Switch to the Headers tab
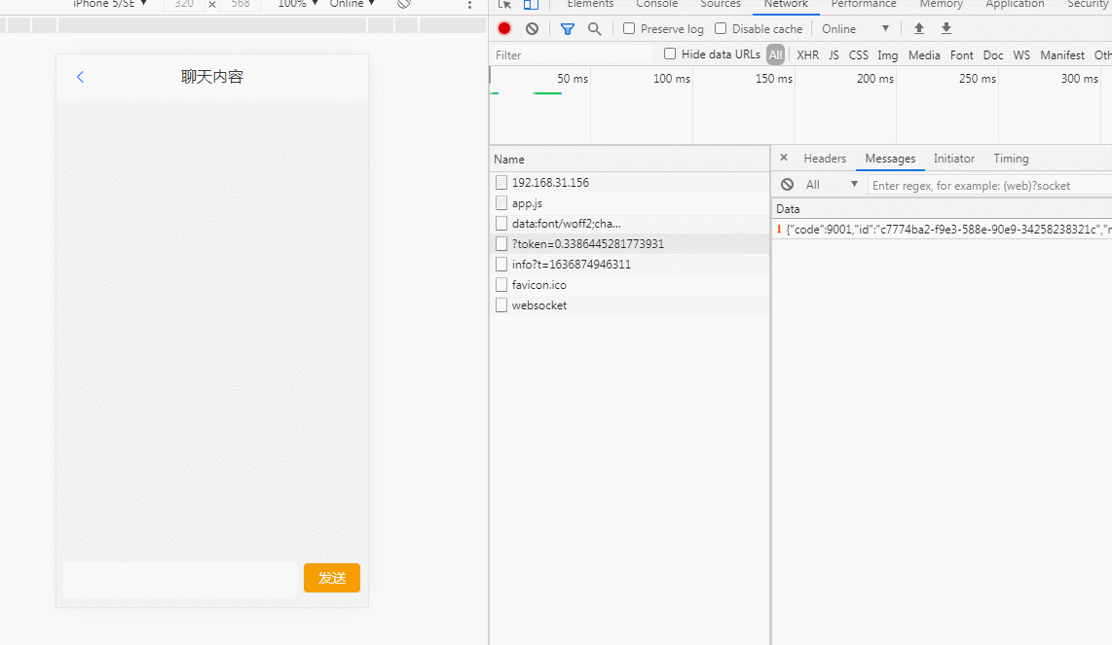Viewport: 1112px width, 645px height. [x=825, y=159]
